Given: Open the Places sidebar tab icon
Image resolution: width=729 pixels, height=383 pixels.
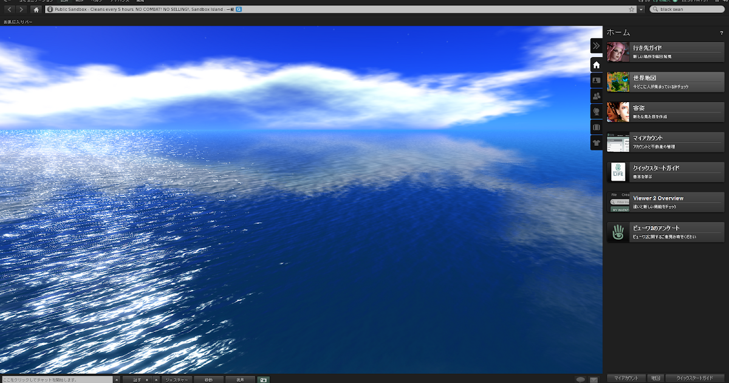Looking at the screenshot, I should click(597, 112).
